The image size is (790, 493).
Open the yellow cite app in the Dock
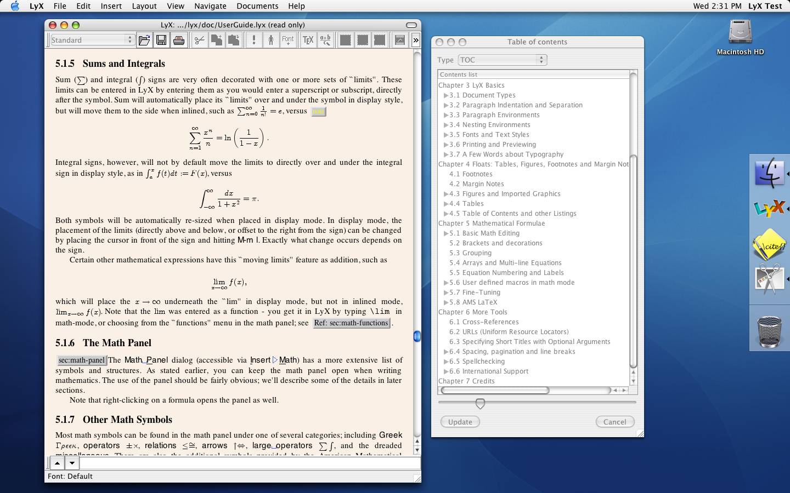pos(770,244)
